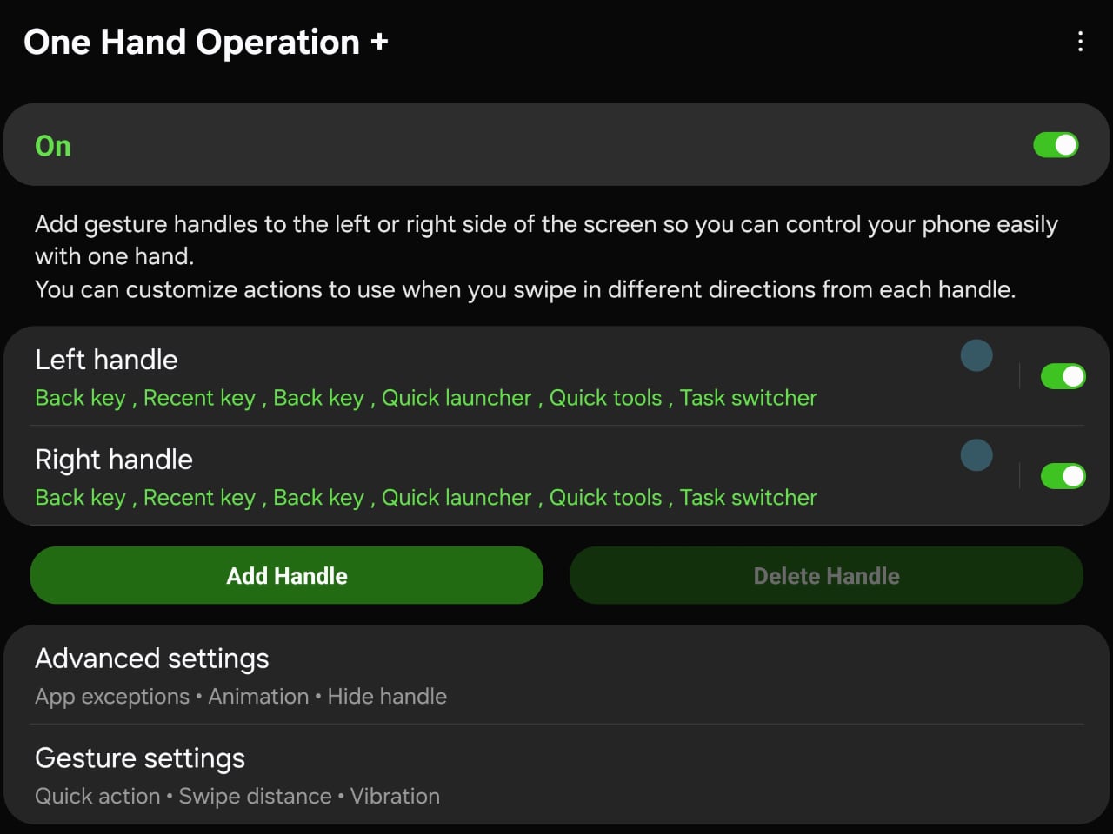Image resolution: width=1113 pixels, height=834 pixels.
Task: Tap 'Task switcher' in the Right handle row
Action: 748,498
